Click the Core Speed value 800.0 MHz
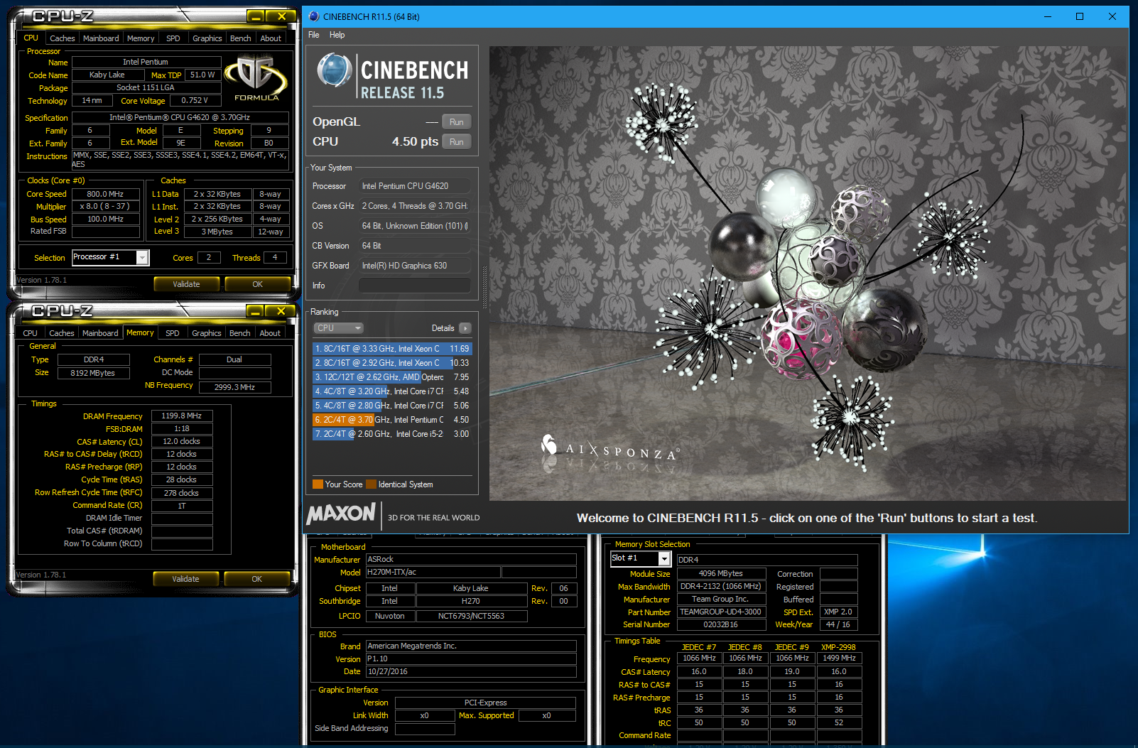 coord(105,194)
